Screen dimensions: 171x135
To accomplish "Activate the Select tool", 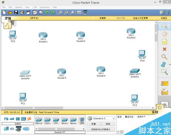I will pos(165,26).
